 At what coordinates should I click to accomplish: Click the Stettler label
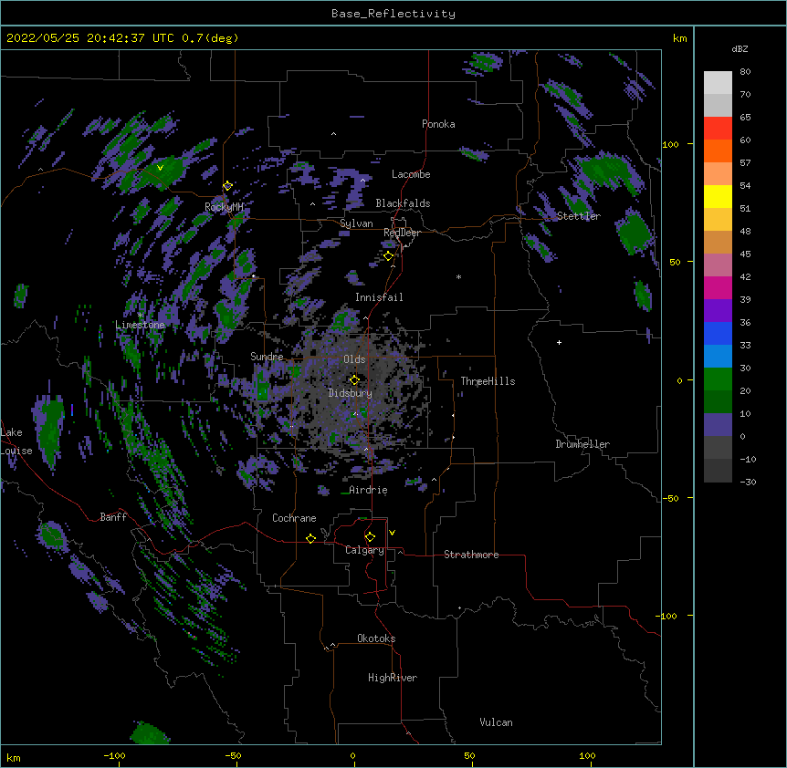578,216
